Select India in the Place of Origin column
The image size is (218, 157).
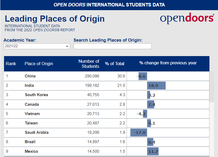tap(29, 85)
